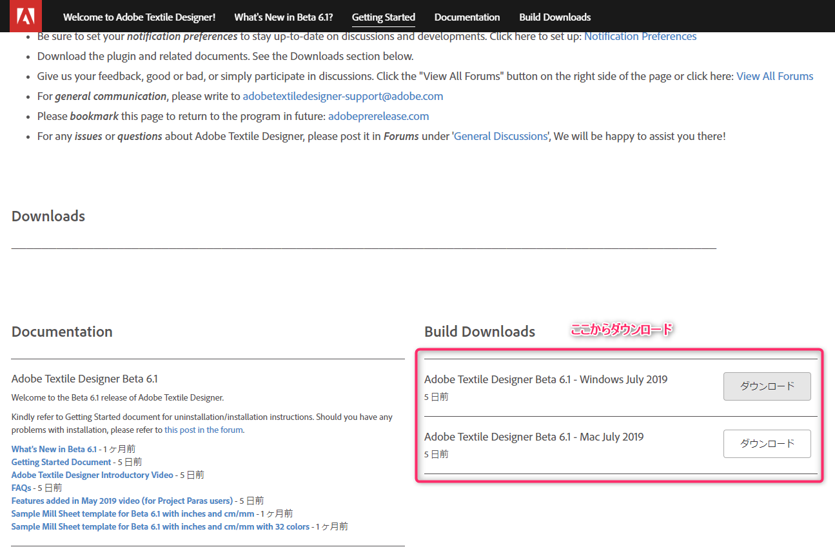Open What's New in Beta 6.1 document
Viewport: 835px width, 558px height.
(x=54, y=449)
